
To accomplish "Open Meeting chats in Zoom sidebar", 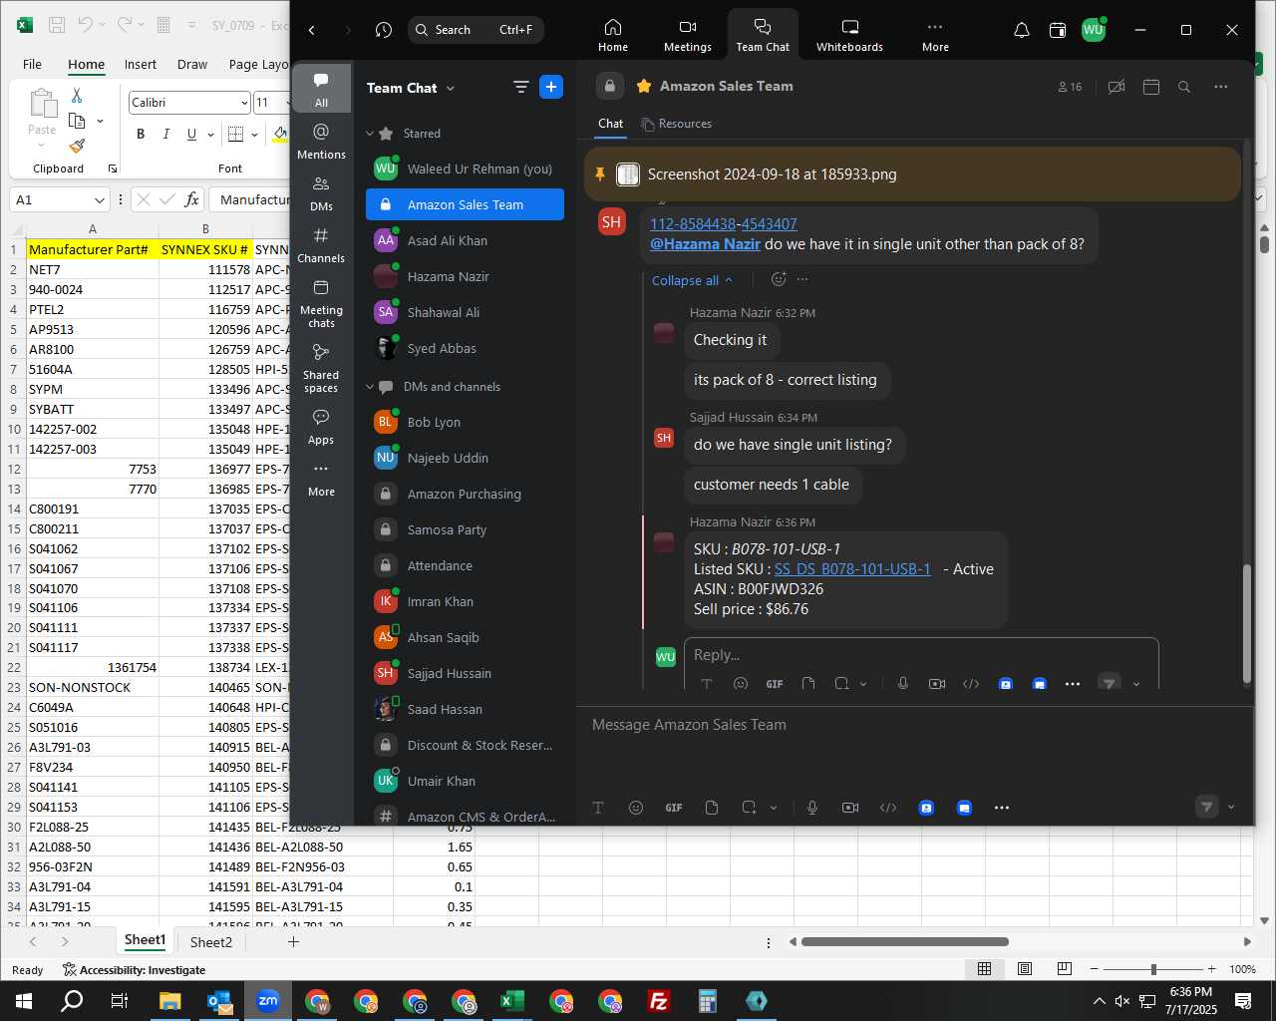I will (321, 303).
